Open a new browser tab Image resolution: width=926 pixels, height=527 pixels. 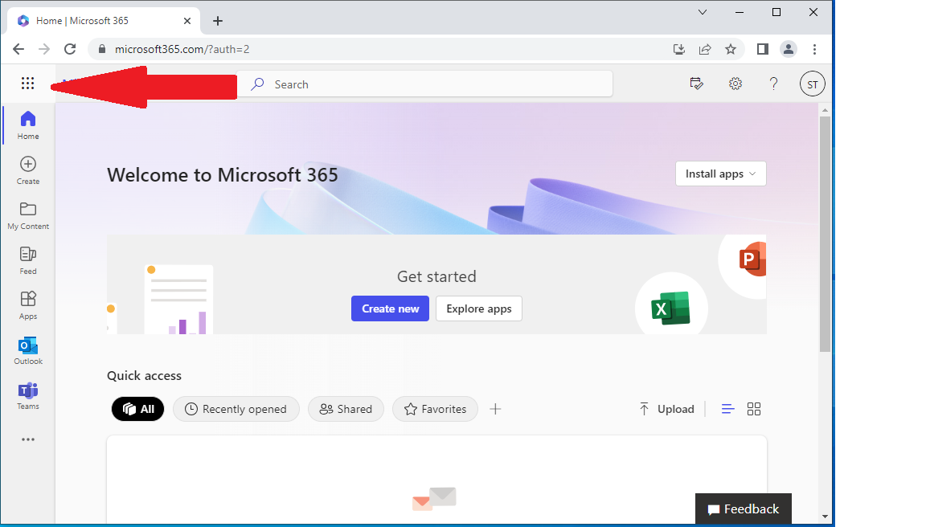218,21
